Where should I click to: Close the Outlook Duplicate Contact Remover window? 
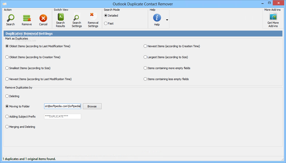click(x=279, y=3)
